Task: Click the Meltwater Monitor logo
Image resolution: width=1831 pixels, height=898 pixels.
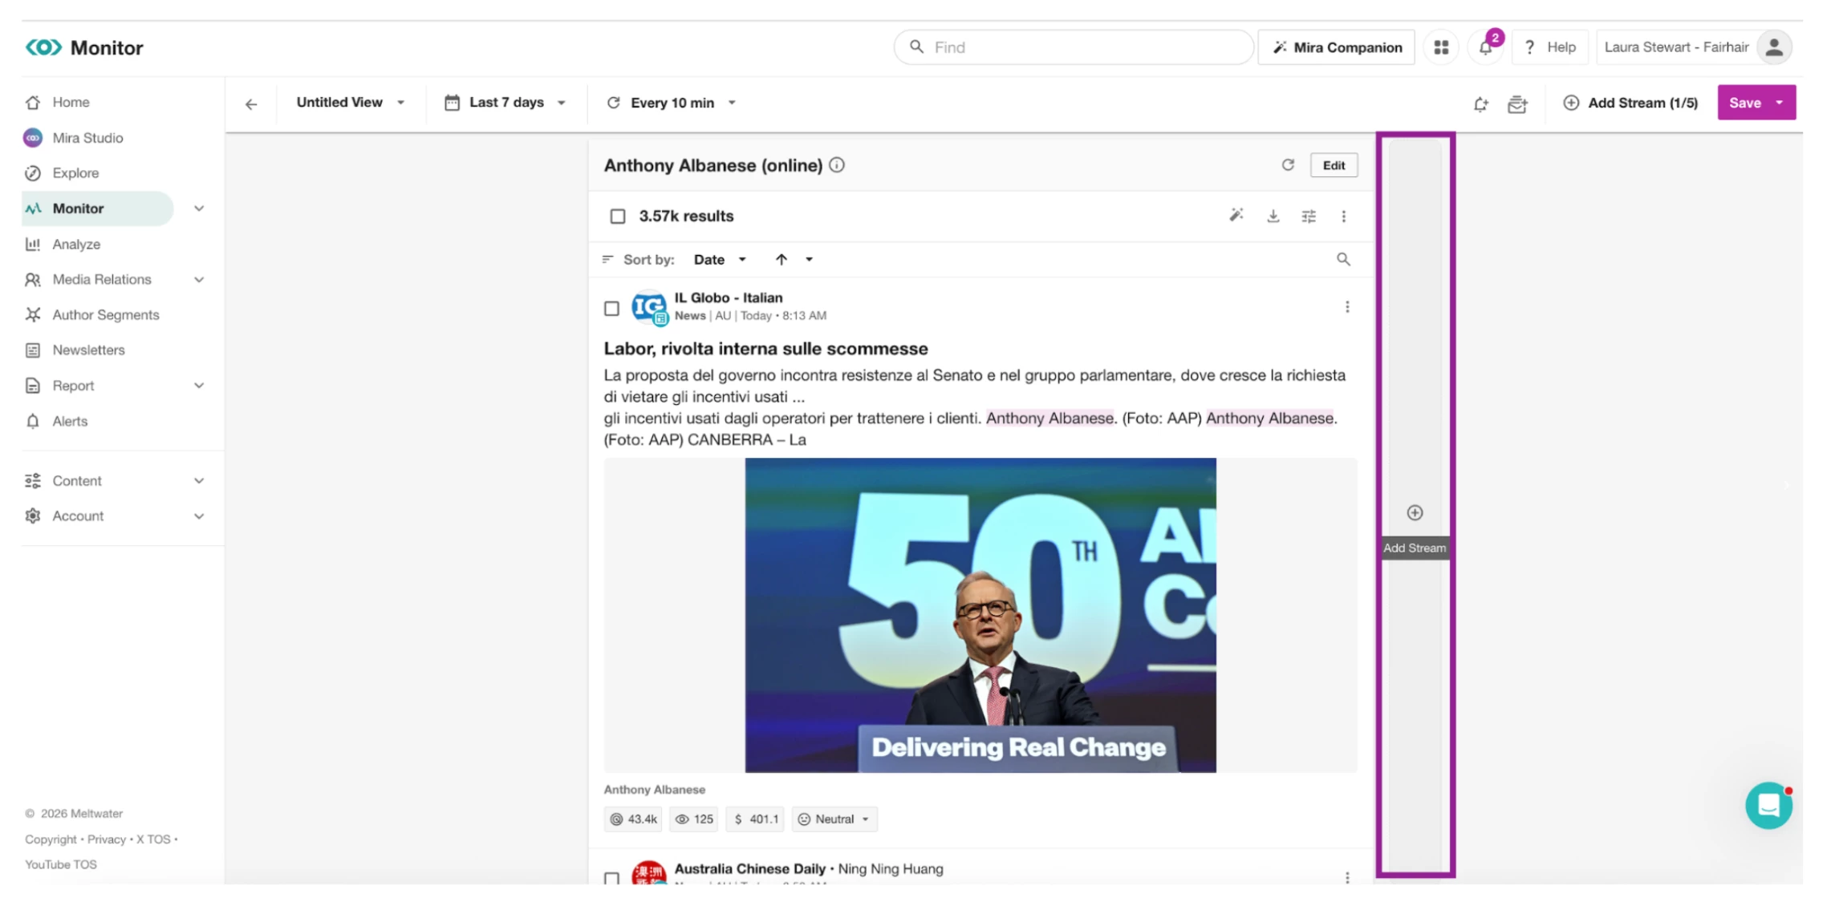Action: [84, 48]
